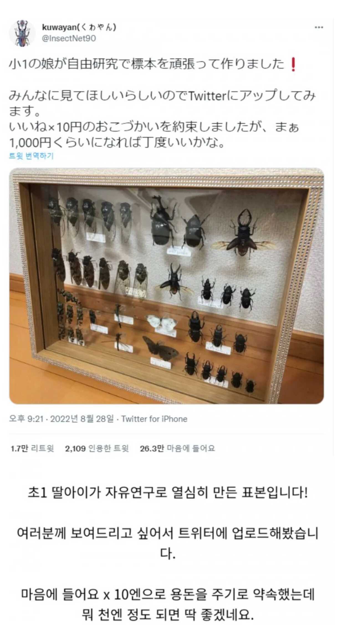This screenshot has width=347, height=629.
Task: Open the @InsectNet90 handle link
Action: (69, 38)
